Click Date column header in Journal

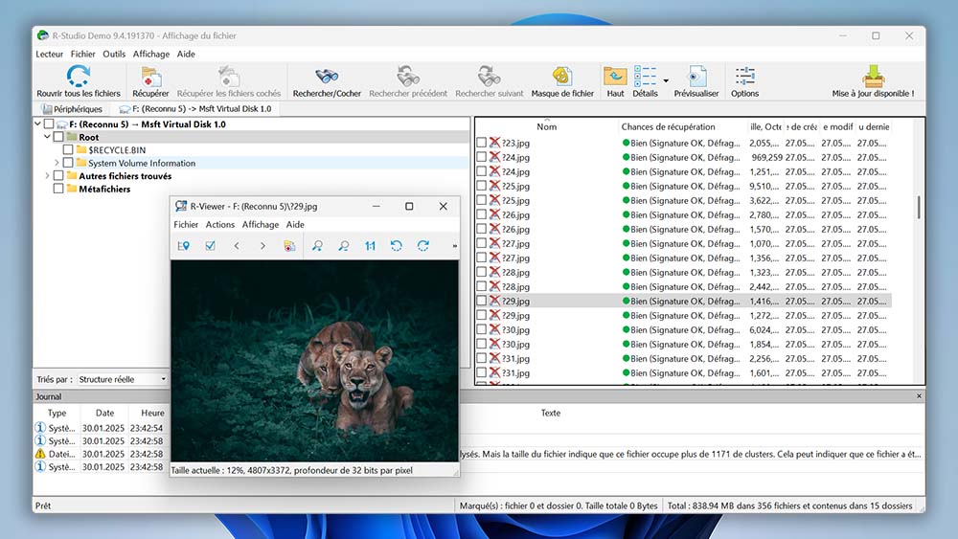(x=104, y=414)
